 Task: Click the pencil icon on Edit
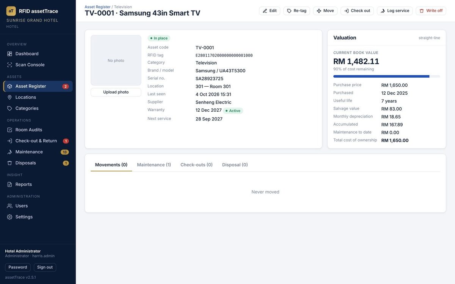pos(265,11)
